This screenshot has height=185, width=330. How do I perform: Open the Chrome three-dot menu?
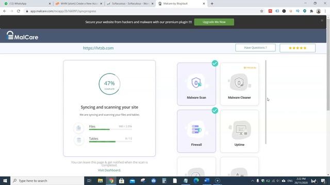coord(325,11)
